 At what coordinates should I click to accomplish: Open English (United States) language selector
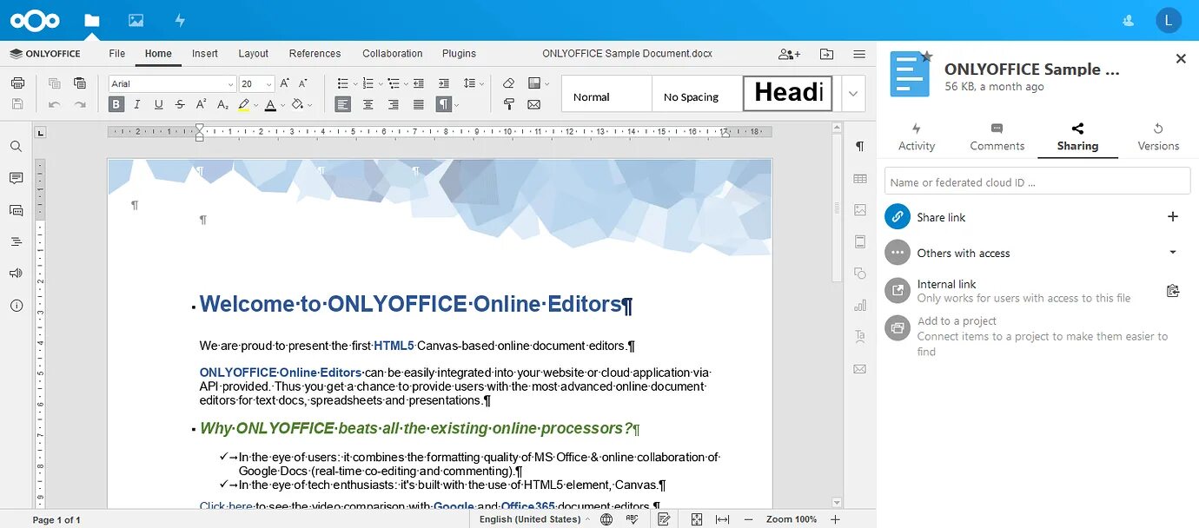(534, 519)
